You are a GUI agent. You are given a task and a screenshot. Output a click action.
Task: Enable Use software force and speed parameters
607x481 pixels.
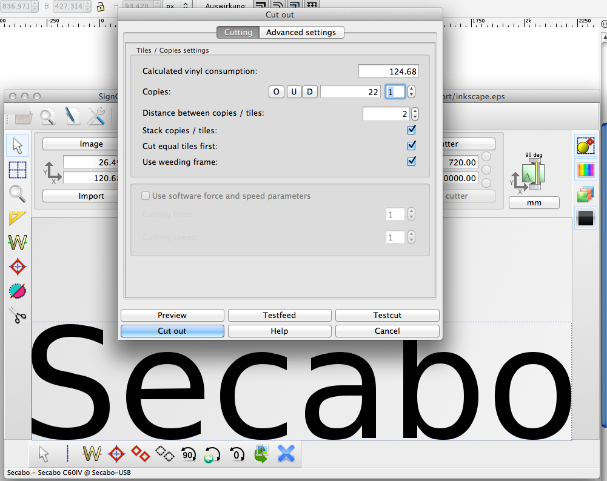coord(146,196)
